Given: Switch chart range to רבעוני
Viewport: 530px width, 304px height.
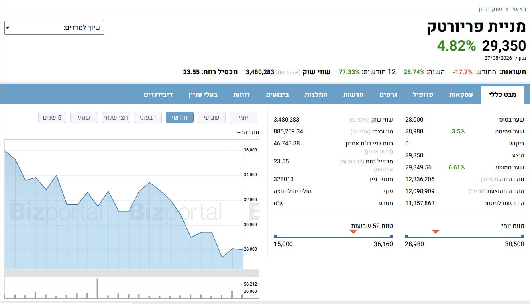Looking at the screenshot, I should (148, 118).
